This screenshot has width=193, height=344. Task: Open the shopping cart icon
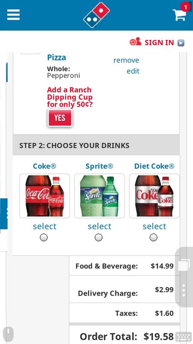(180, 13)
